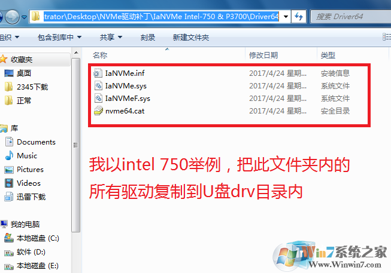Open the 共享 menu
The height and width of the screenshot is (273, 391).
coord(111,37)
